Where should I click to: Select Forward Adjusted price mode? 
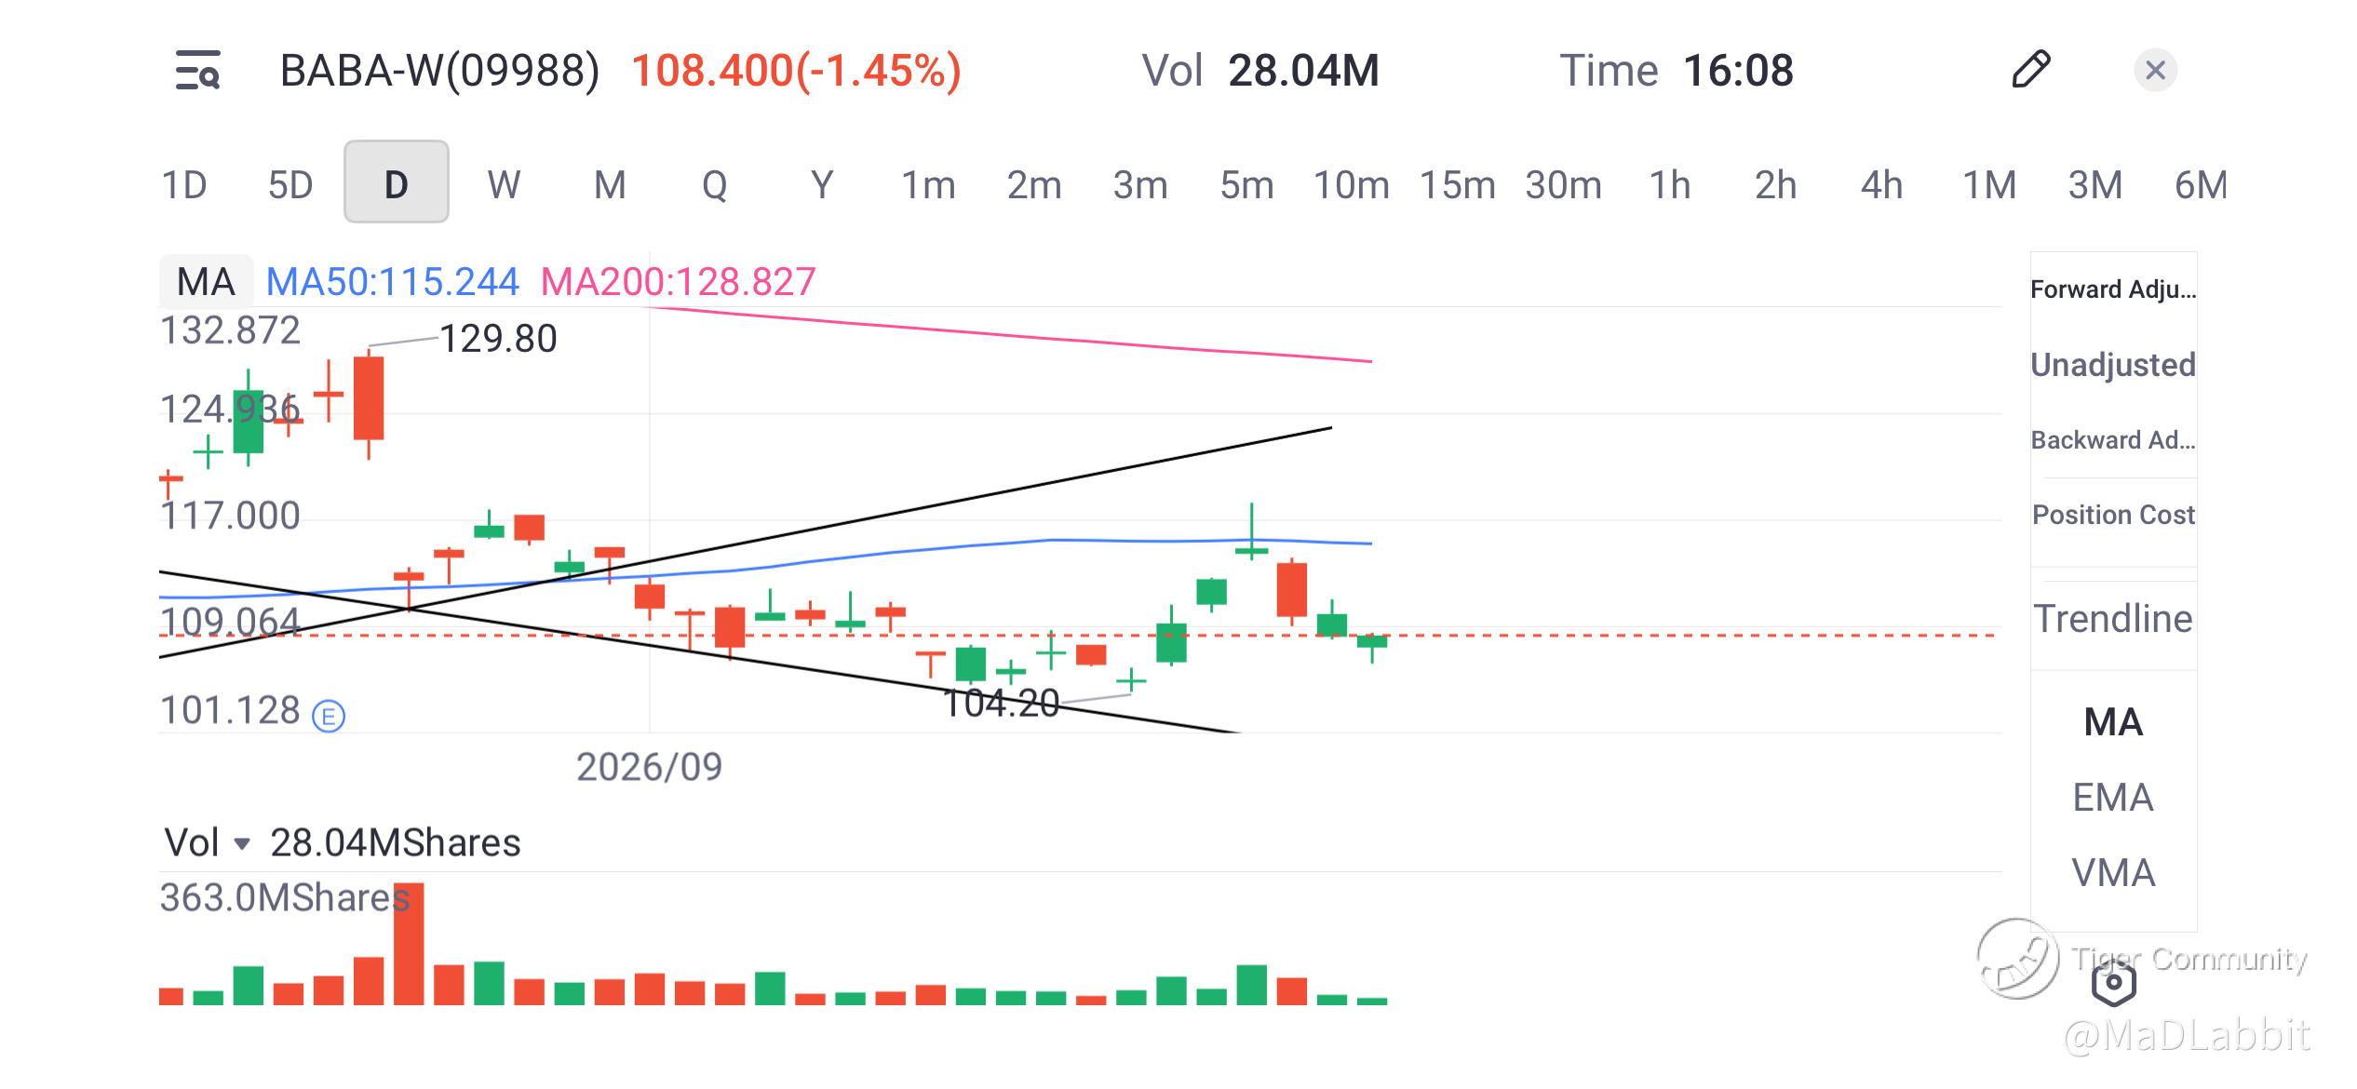(2113, 289)
